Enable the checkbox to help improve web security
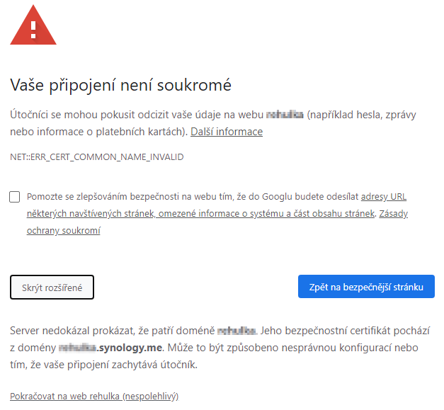Image resolution: width=444 pixels, height=410 pixels. (15, 197)
